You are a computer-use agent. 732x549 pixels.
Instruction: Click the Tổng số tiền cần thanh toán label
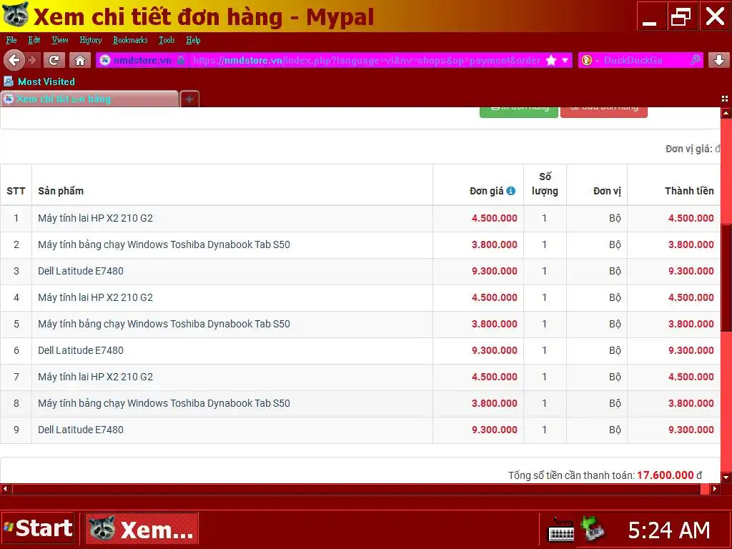pos(571,475)
